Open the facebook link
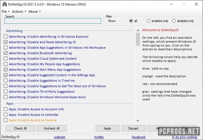This screenshot has height=140, width=203. pos(139,137)
